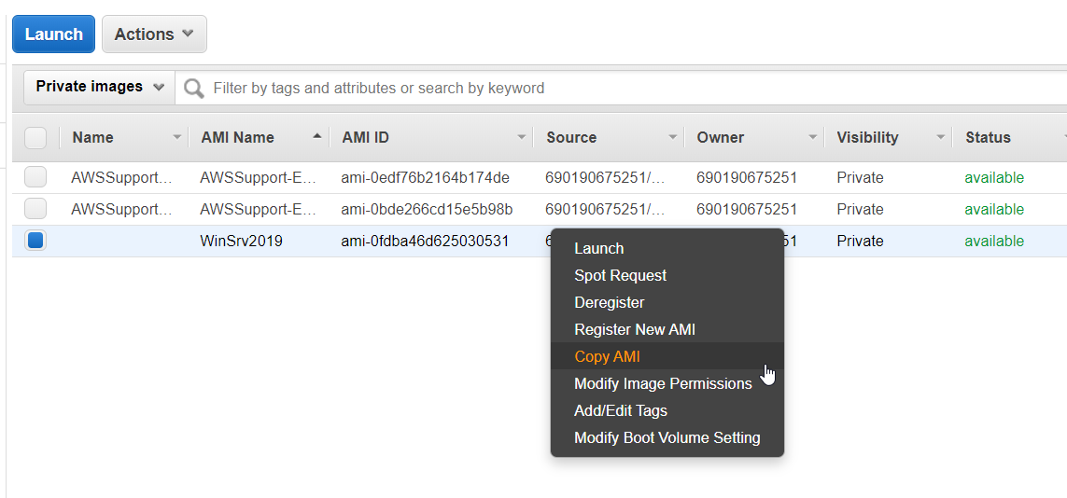Uncheck the WinSrv2019 row checkbox
1067x498 pixels.
pos(35,241)
